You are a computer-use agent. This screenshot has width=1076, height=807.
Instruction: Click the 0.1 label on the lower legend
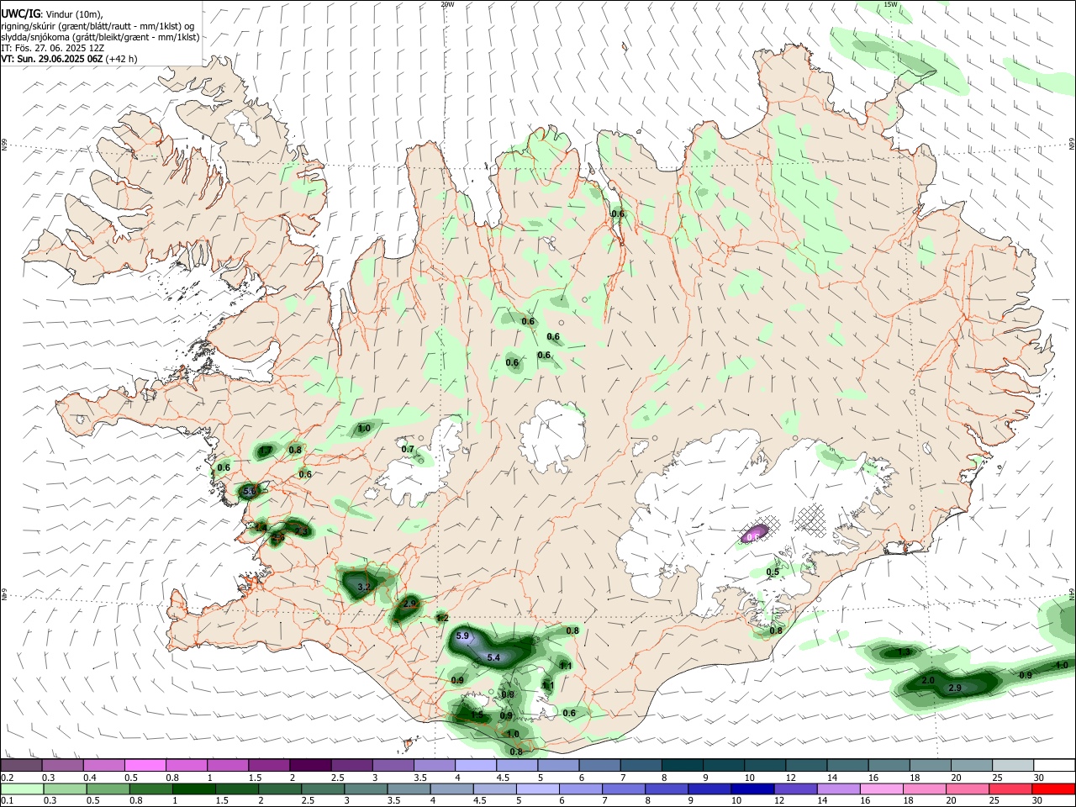pyautogui.click(x=7, y=801)
